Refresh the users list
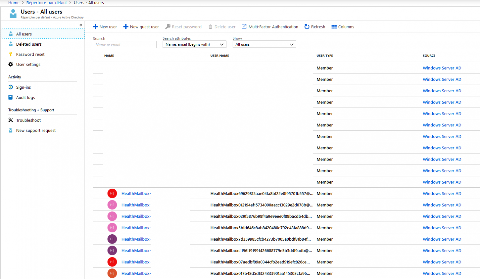Image resolution: width=480 pixels, height=279 pixels. 315,27
